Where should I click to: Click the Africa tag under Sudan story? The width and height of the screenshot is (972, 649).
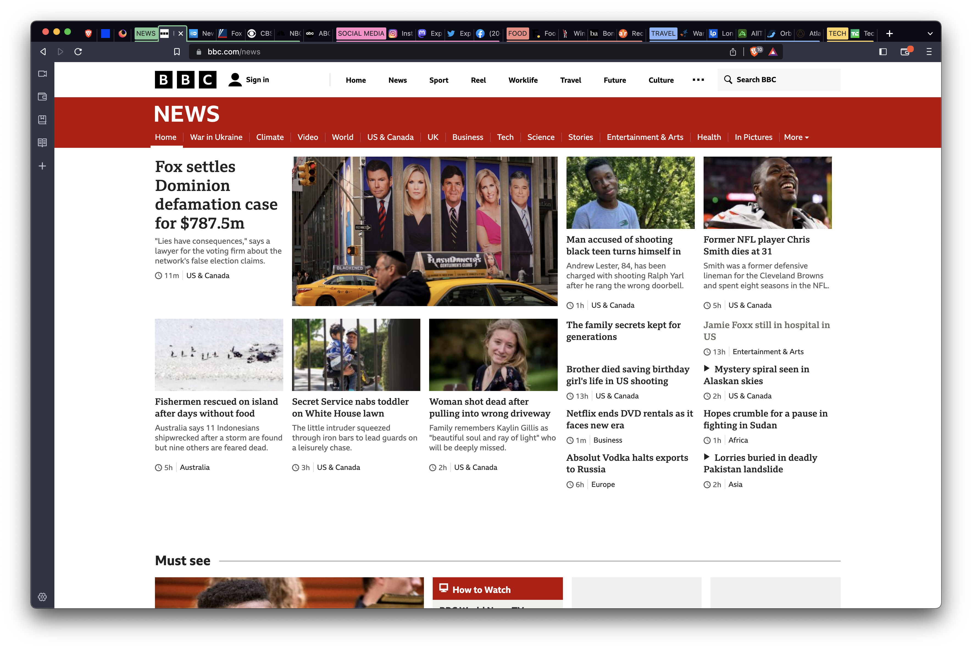pyautogui.click(x=738, y=440)
